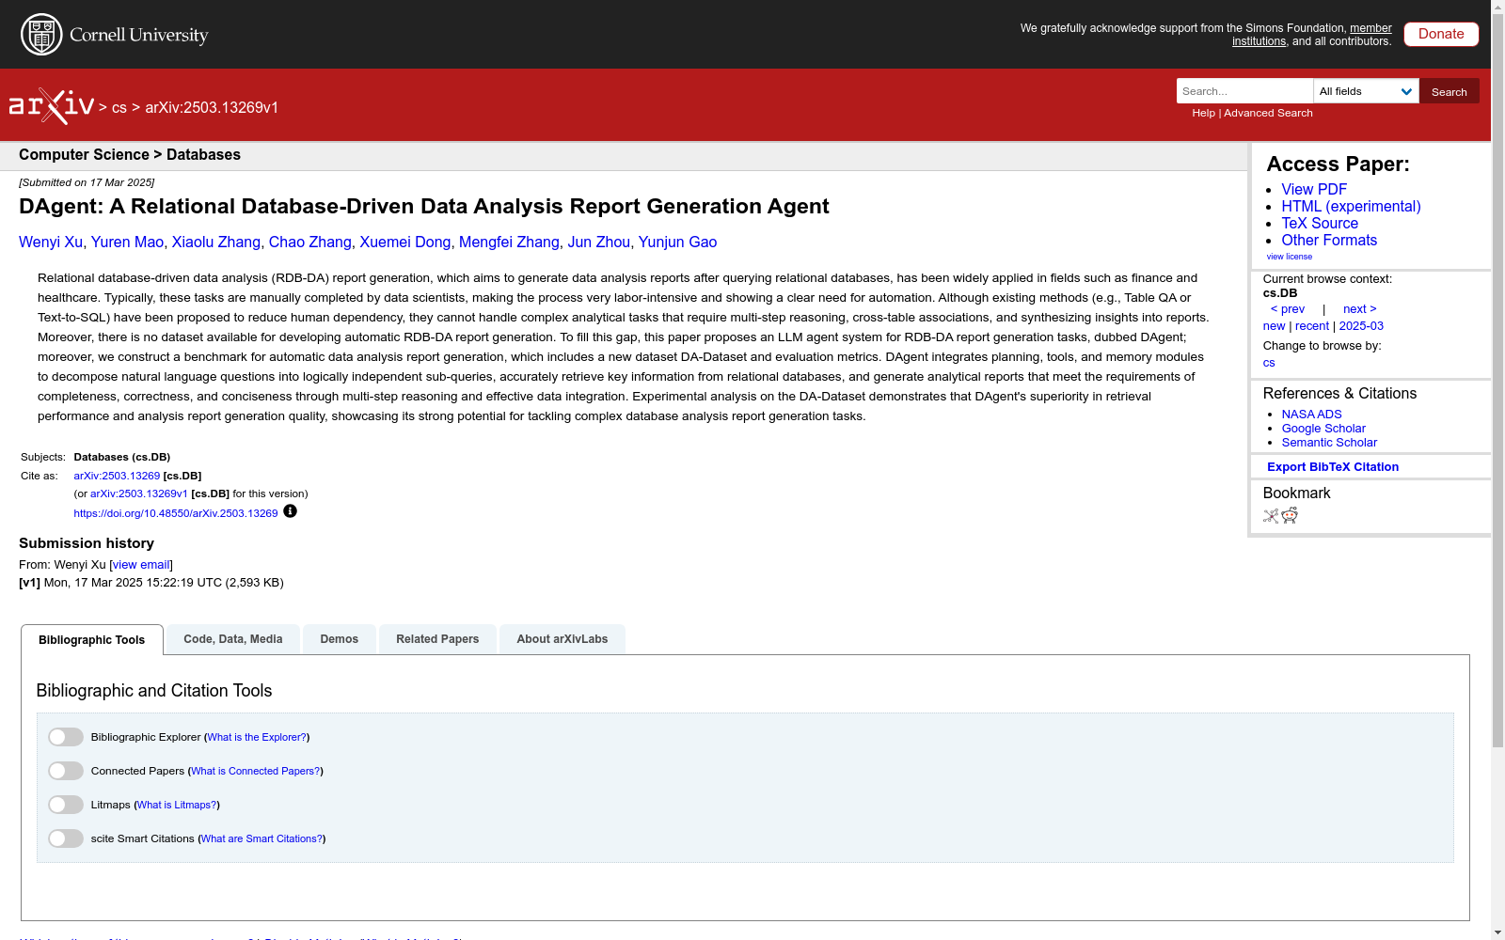Click the view license link
Screen dimensions: 1505x940
pos(1289,257)
